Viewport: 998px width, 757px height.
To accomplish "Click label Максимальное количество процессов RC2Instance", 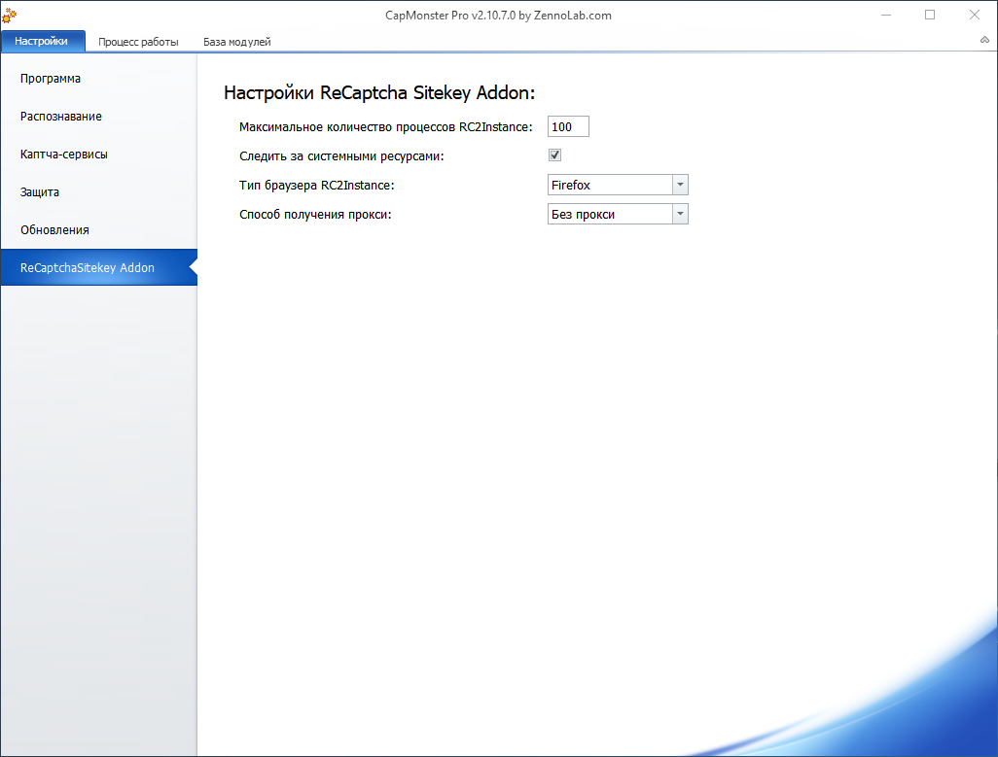I will point(386,127).
